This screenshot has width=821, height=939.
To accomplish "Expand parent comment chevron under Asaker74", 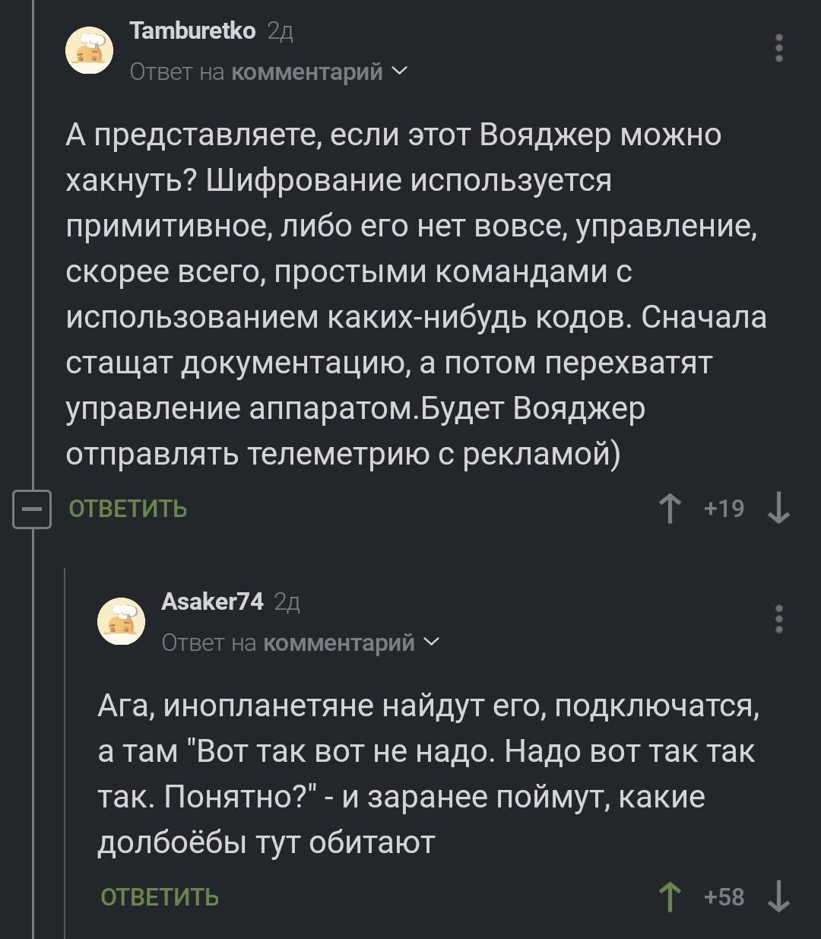I will [431, 642].
